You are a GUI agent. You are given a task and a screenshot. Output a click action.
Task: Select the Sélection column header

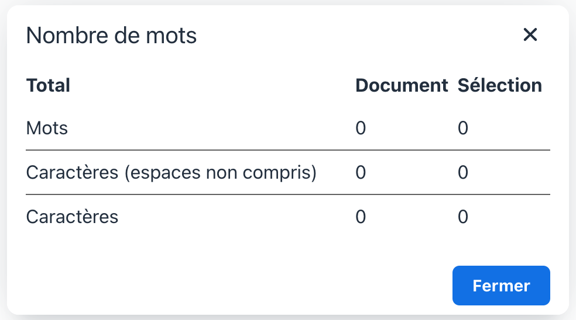499,85
